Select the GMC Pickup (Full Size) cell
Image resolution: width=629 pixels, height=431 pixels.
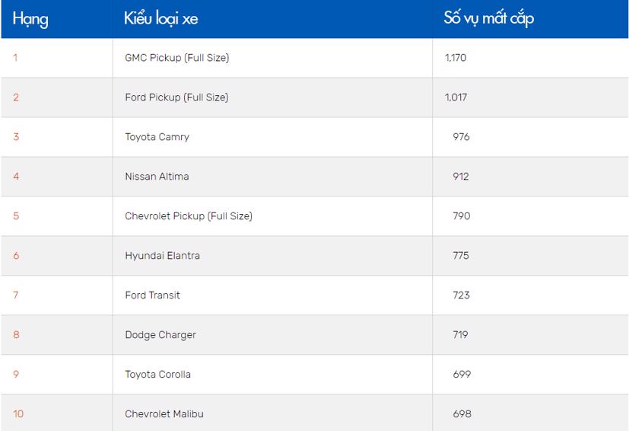click(176, 58)
